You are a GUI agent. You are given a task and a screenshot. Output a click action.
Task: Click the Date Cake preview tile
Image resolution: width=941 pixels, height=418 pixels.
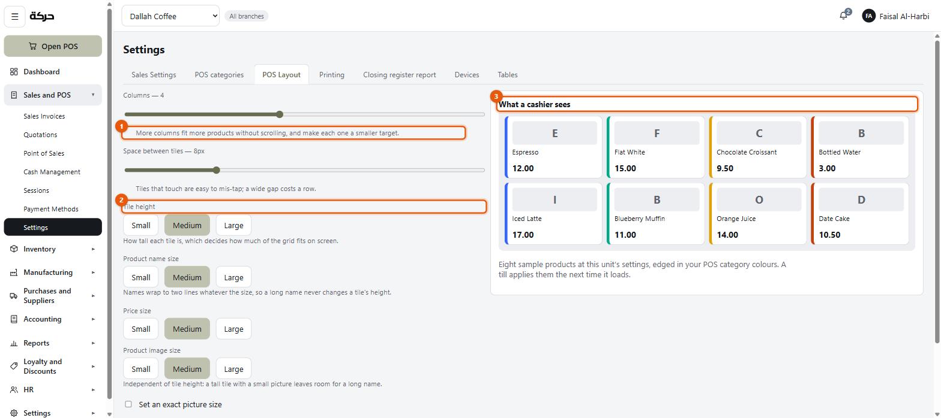tap(860, 214)
